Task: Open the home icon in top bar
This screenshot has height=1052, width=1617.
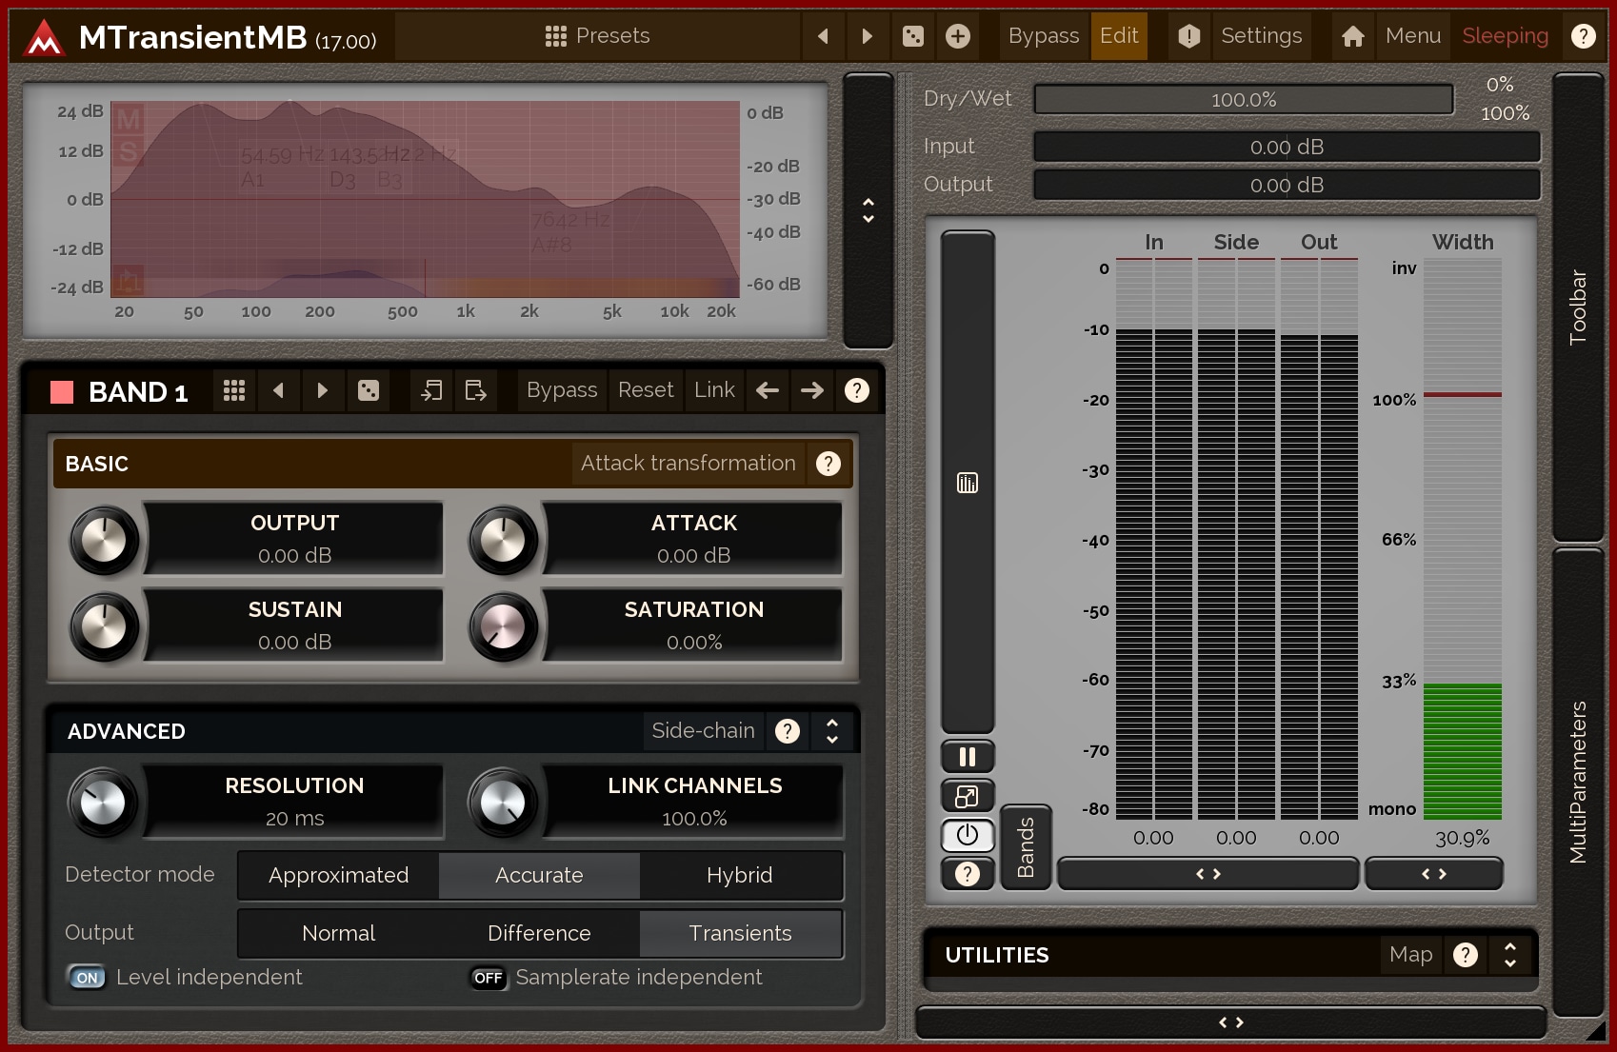Action: pos(1352,36)
